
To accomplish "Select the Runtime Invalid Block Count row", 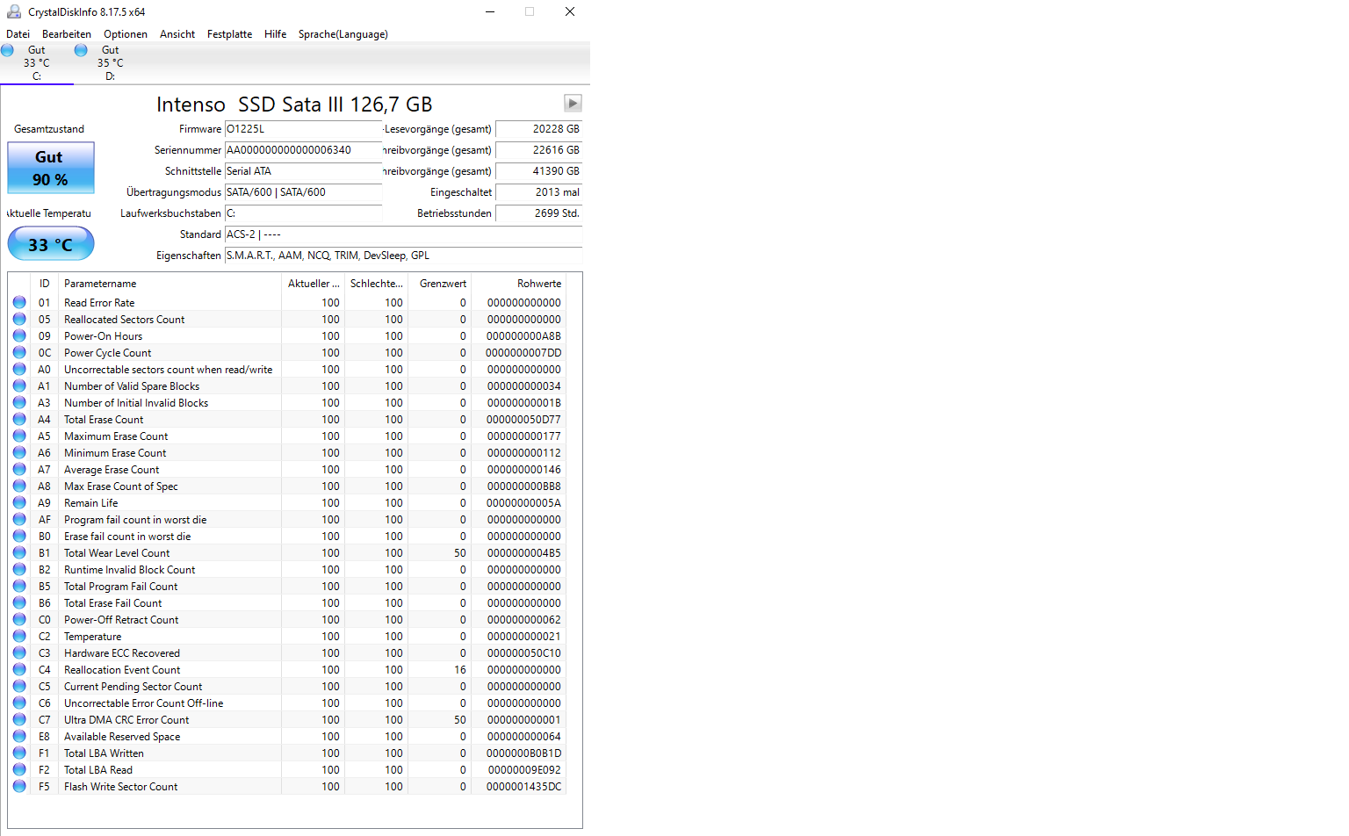I will 288,569.
